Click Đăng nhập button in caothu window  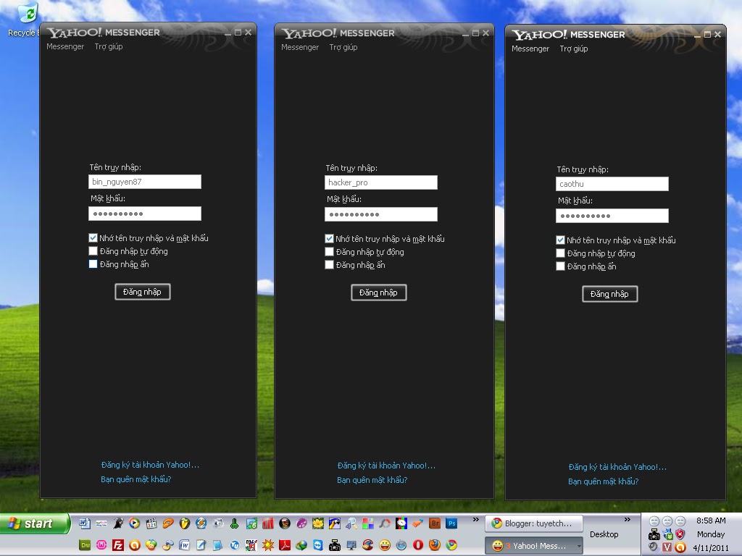pos(609,294)
